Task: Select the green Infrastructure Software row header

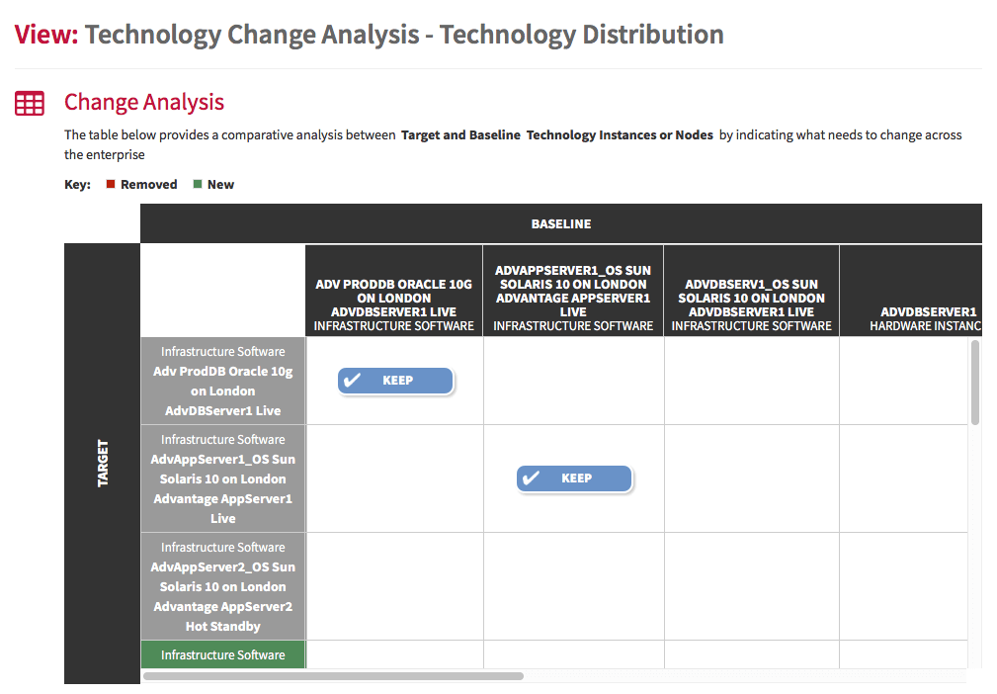Action: pos(223,654)
